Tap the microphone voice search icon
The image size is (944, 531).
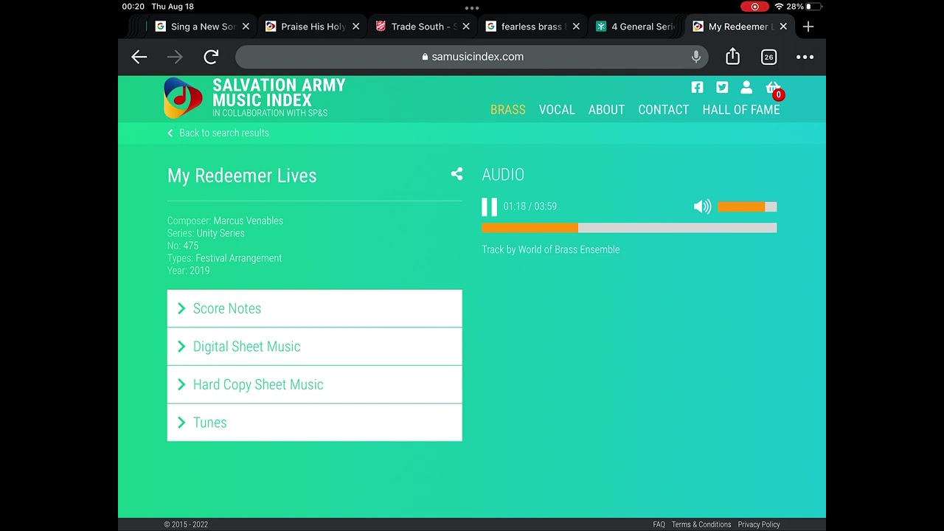coord(695,57)
